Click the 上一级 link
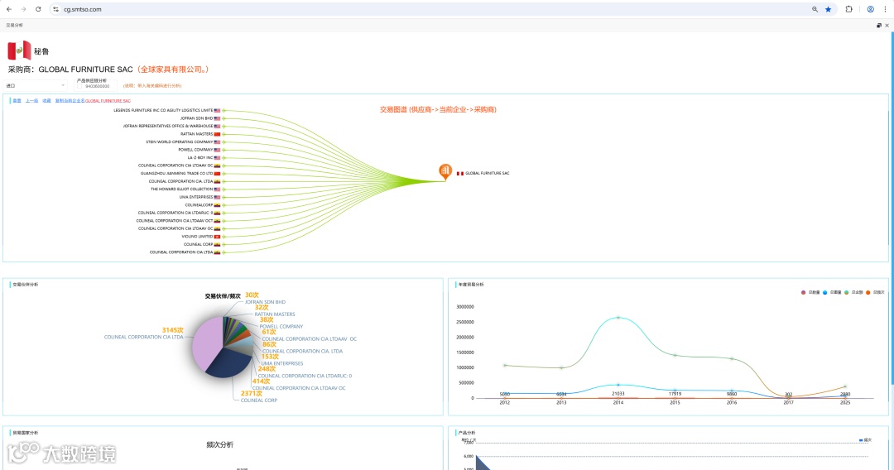894x470 pixels. tap(32, 101)
